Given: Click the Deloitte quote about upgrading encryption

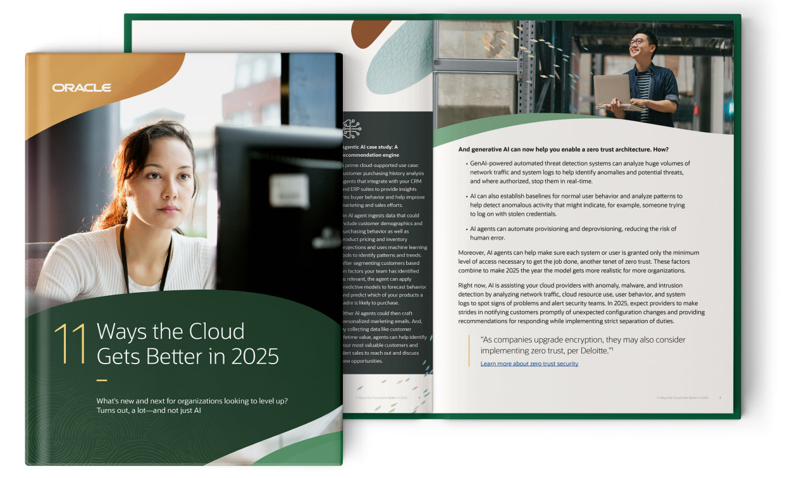Looking at the screenshot, I should point(583,345).
